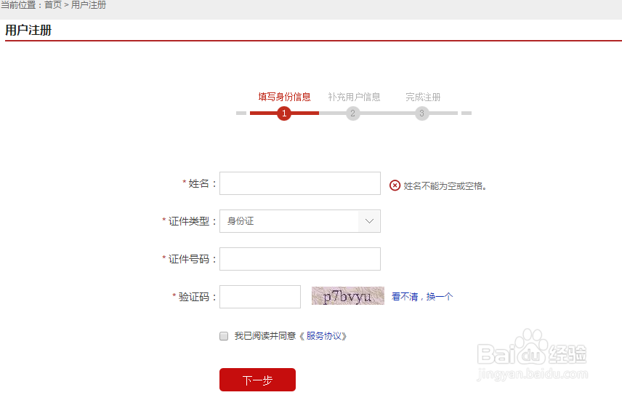
Task: Click the captcha image p7bvyu
Action: [348, 296]
